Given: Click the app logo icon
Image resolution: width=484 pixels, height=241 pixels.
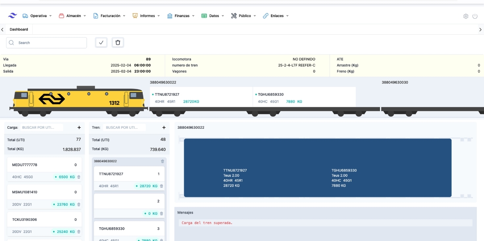Looking at the screenshot, I should tap(13, 16).
